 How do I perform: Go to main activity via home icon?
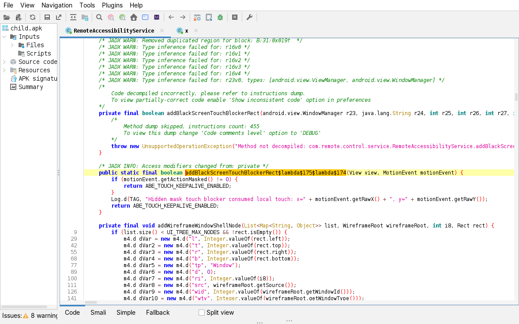pos(134,18)
